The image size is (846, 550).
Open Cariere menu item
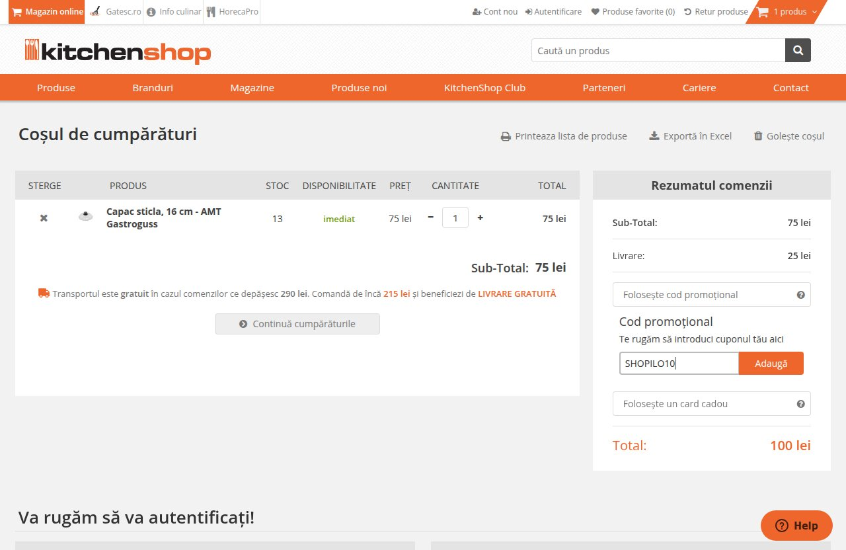[699, 87]
